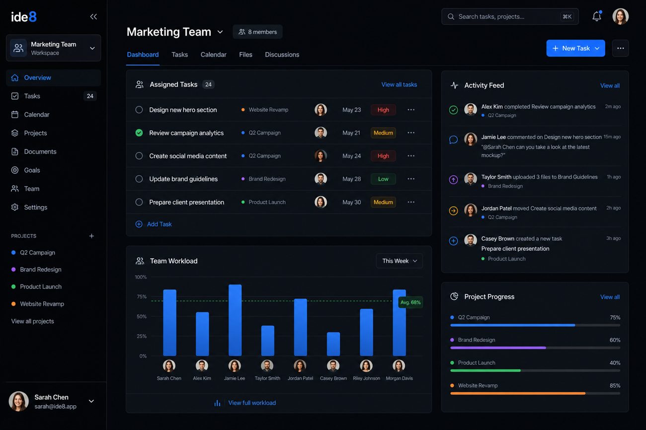Open options menu for Design new hero section
This screenshot has width=646, height=430.
tap(411, 110)
